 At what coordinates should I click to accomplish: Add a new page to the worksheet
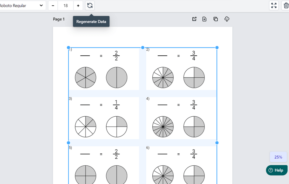pos(205,19)
